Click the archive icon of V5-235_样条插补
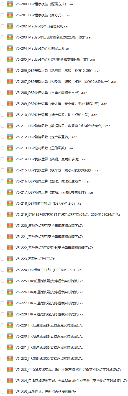 (10, 392)
